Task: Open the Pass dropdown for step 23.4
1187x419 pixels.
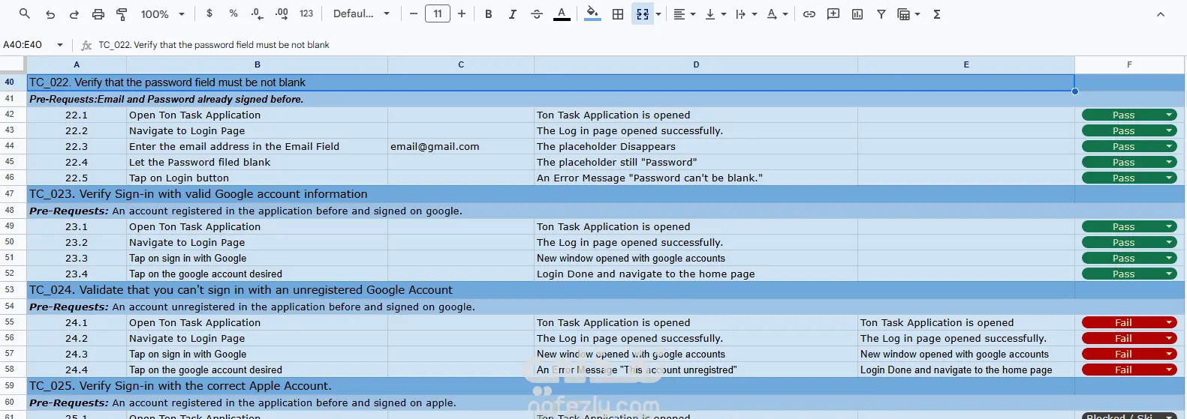Action: 1129,274
